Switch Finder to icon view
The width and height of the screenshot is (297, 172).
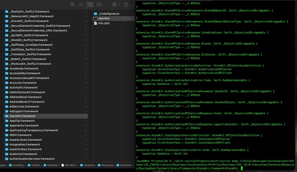pos(72,4)
